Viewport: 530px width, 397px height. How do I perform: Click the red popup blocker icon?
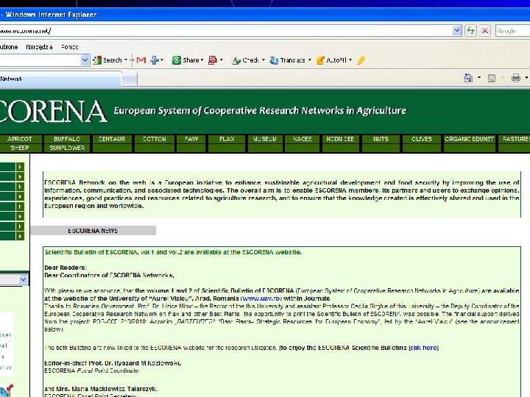pyautogui.click(x=213, y=60)
